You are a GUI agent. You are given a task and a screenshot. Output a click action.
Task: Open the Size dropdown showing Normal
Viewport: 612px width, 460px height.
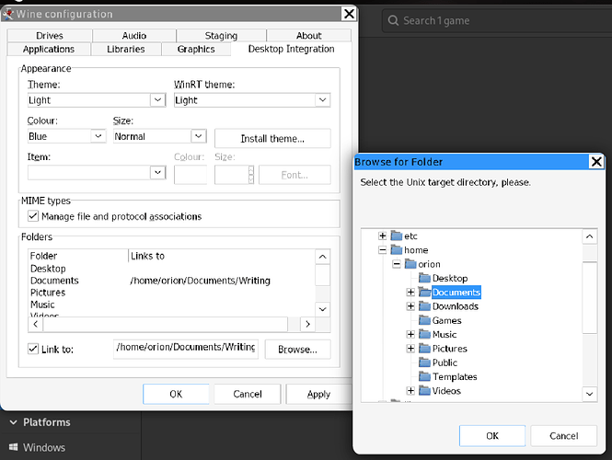pyautogui.click(x=199, y=136)
